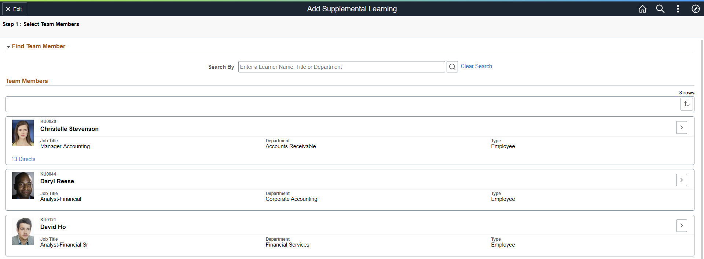Click the Team Members heading
This screenshot has width=704, height=259.
coord(27,81)
